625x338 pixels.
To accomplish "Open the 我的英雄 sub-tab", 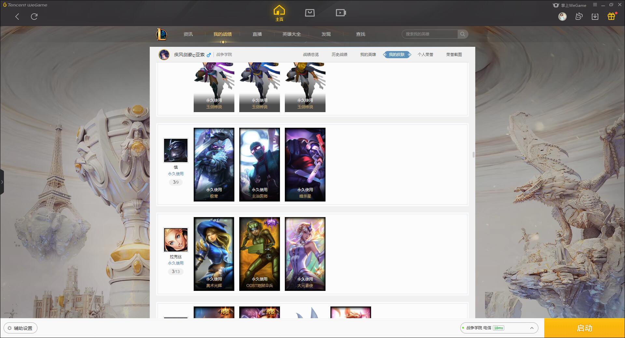I will pyautogui.click(x=368, y=55).
